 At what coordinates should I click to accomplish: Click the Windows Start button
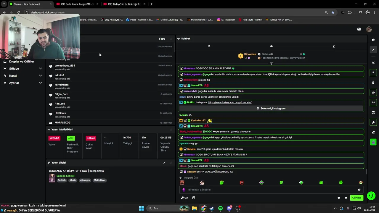pos(141,208)
